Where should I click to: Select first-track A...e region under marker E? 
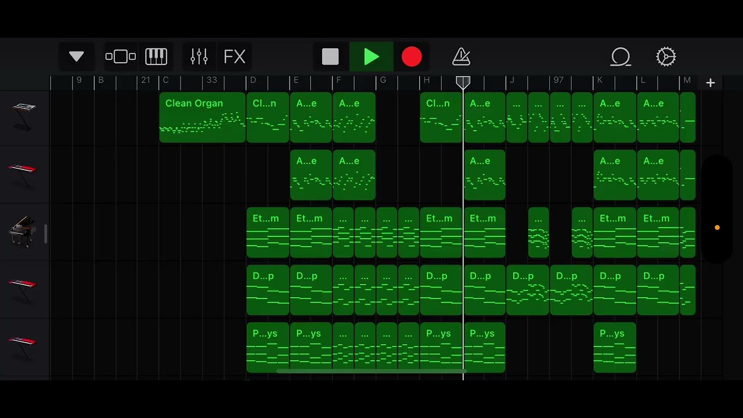pos(311,117)
